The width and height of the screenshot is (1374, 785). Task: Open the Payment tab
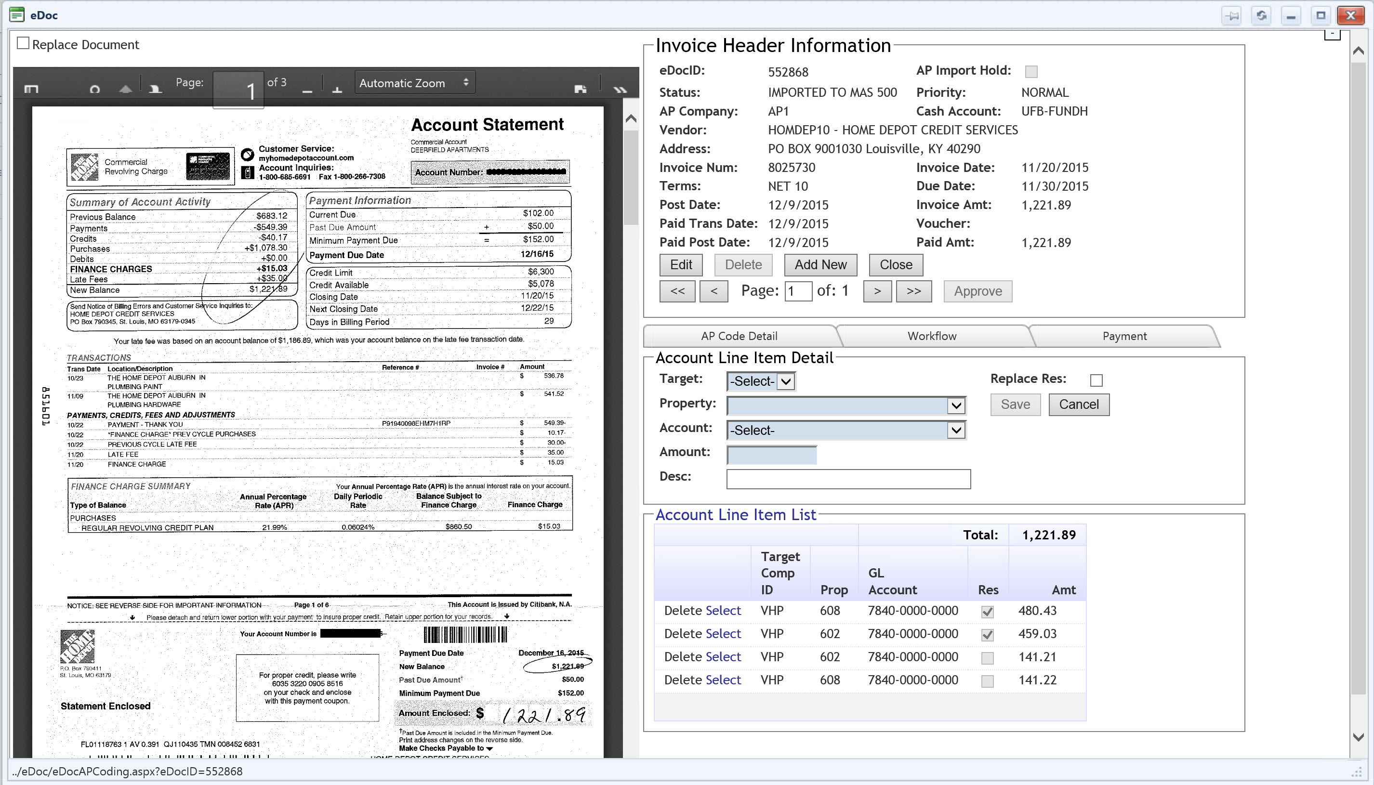pyautogui.click(x=1124, y=336)
